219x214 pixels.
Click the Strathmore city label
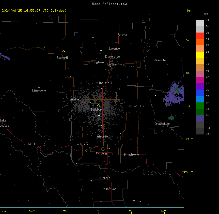(131, 155)
